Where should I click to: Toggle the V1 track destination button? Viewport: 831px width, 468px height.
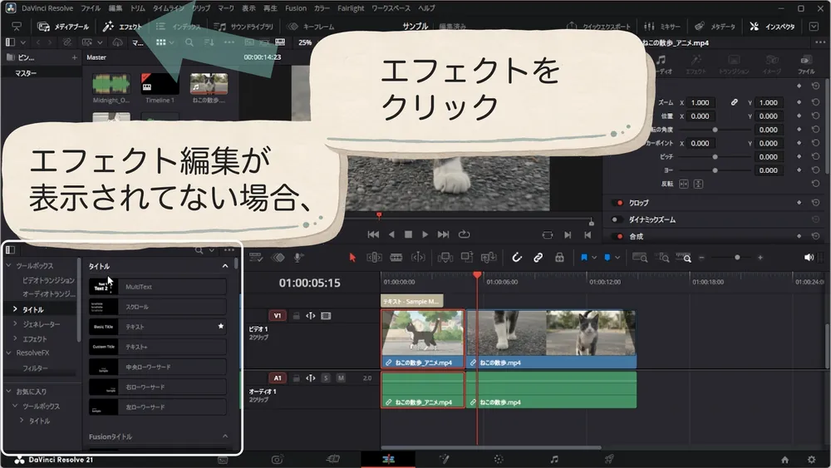(278, 316)
